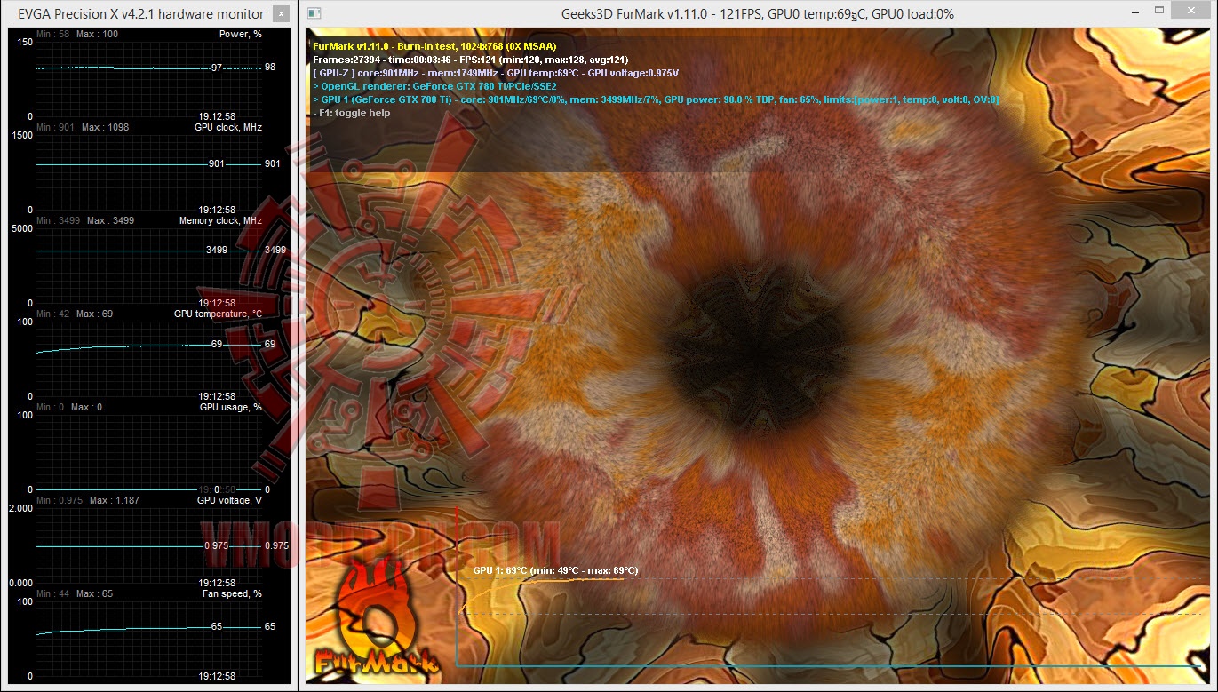Click the 'FurMark v1.11.0 - Burn-in test' overlay line
1218x692 pixels.
(x=434, y=45)
